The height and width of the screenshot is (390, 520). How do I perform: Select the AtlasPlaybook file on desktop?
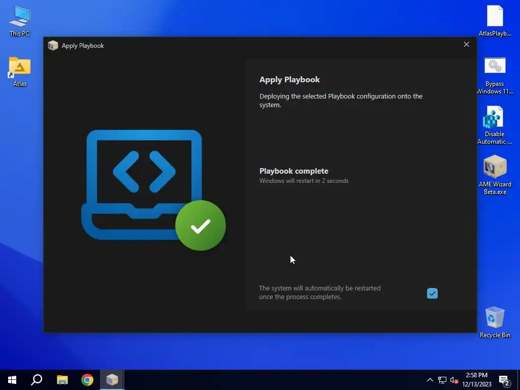(495, 20)
